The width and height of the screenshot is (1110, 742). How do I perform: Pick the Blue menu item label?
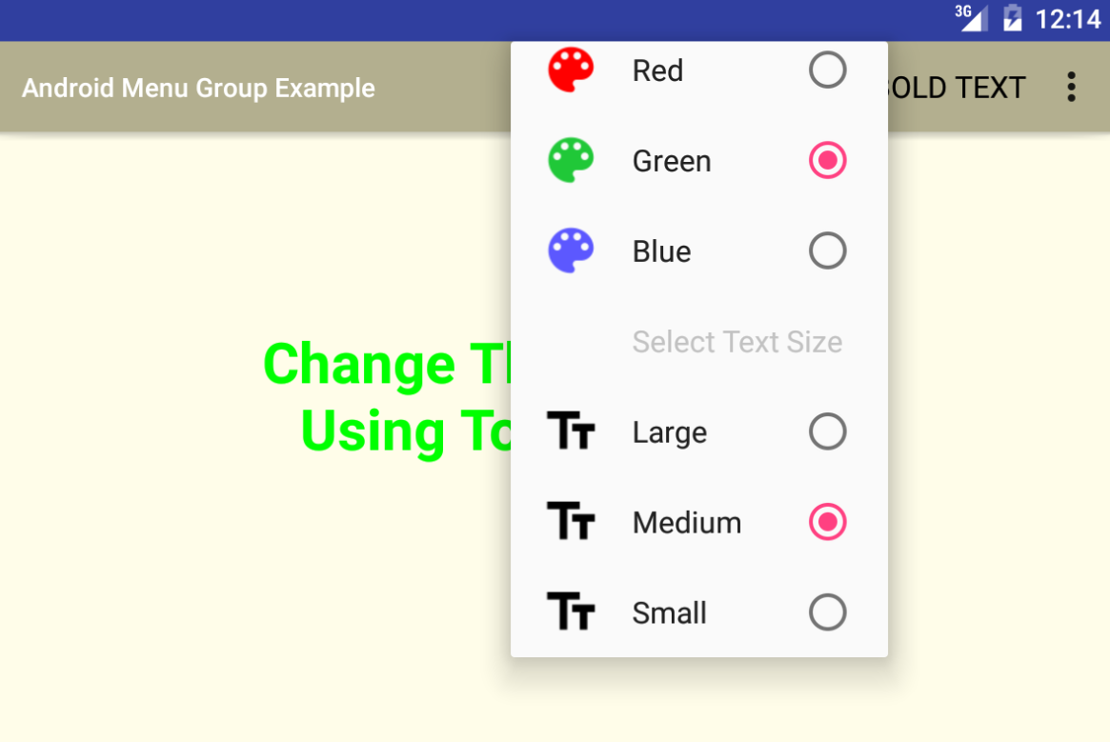[661, 251]
